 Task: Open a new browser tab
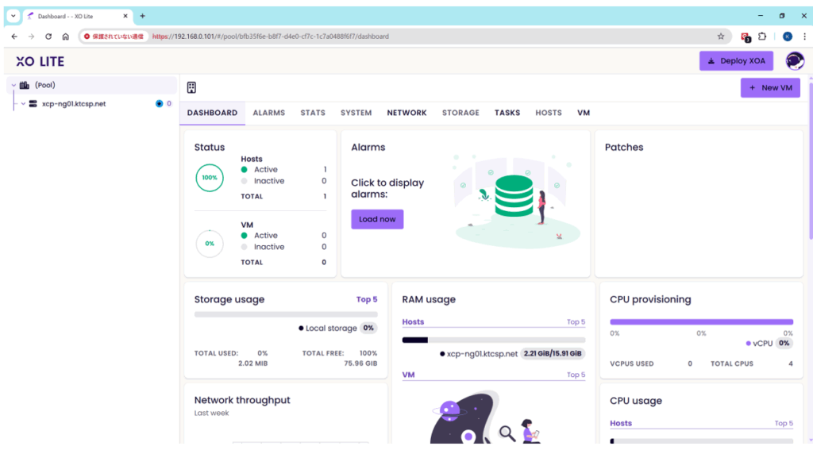[143, 16]
